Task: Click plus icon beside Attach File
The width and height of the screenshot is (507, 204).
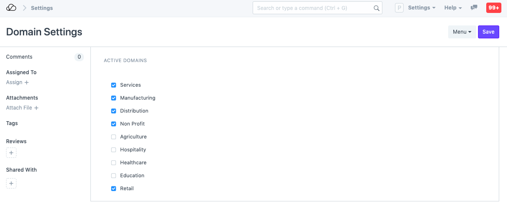Action: coord(36,108)
